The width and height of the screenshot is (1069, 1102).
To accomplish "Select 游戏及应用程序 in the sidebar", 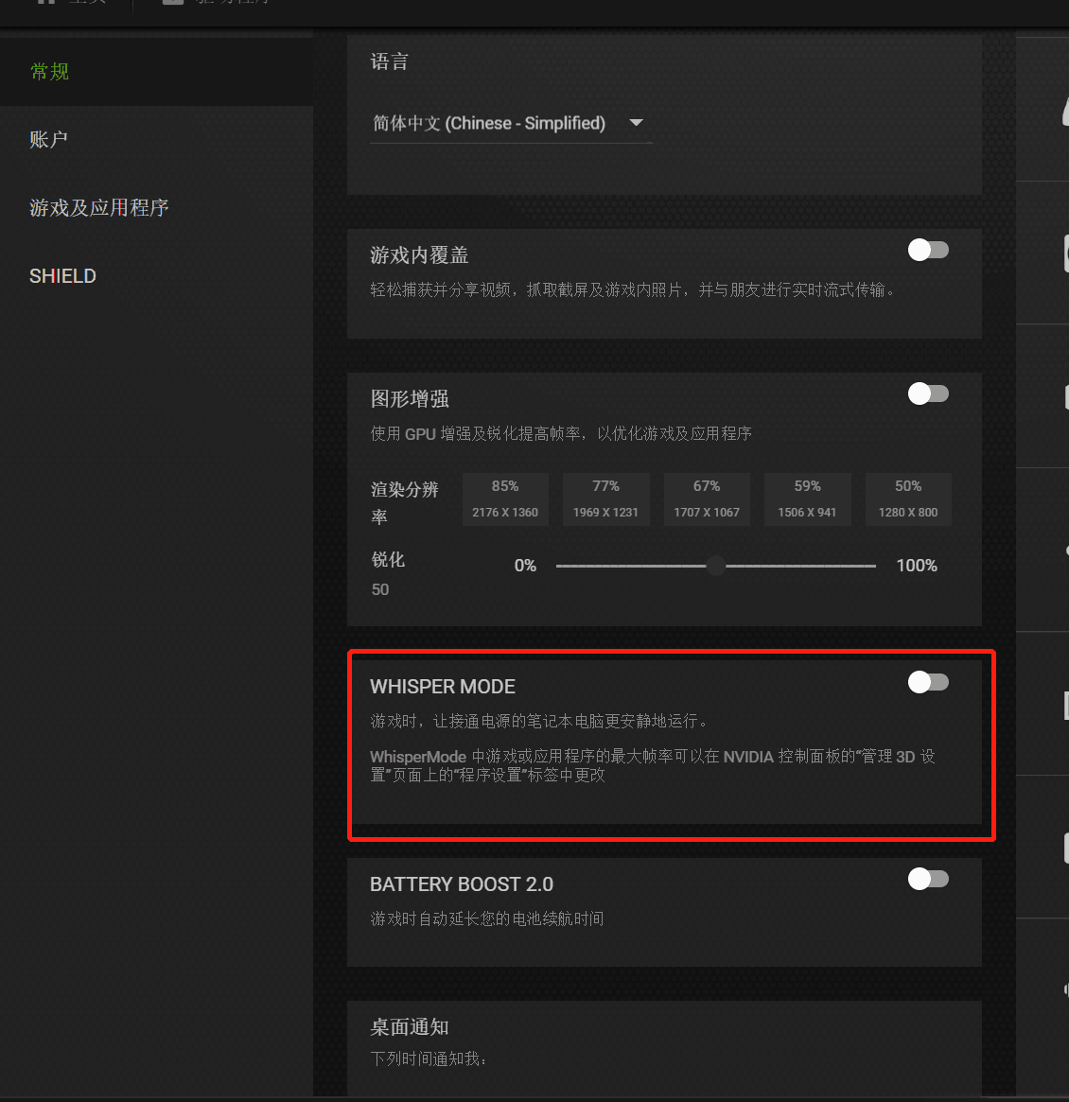I will [x=99, y=207].
